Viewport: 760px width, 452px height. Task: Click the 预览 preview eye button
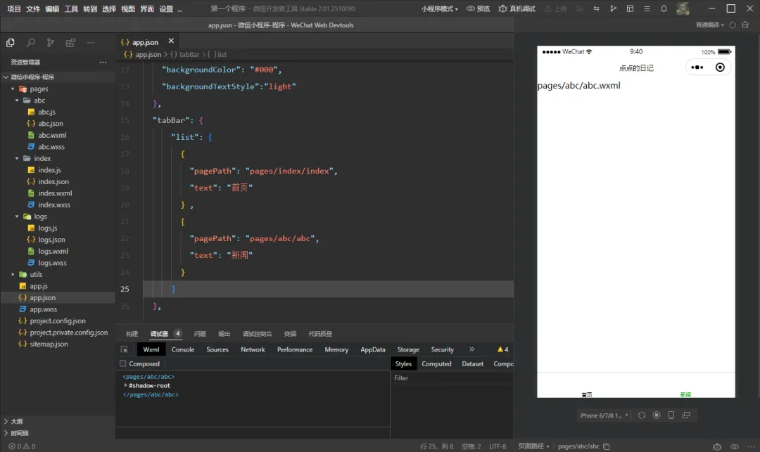click(x=478, y=8)
